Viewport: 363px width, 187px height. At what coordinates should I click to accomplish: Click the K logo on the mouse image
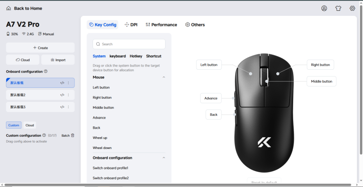[264, 142]
